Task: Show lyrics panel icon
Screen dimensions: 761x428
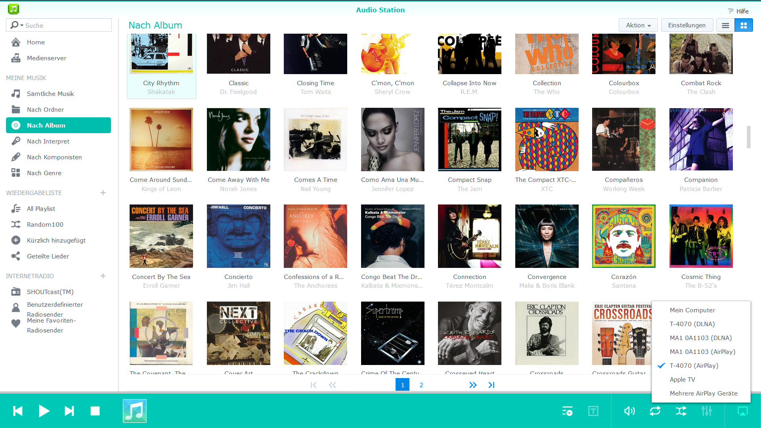Action: pyautogui.click(x=593, y=411)
